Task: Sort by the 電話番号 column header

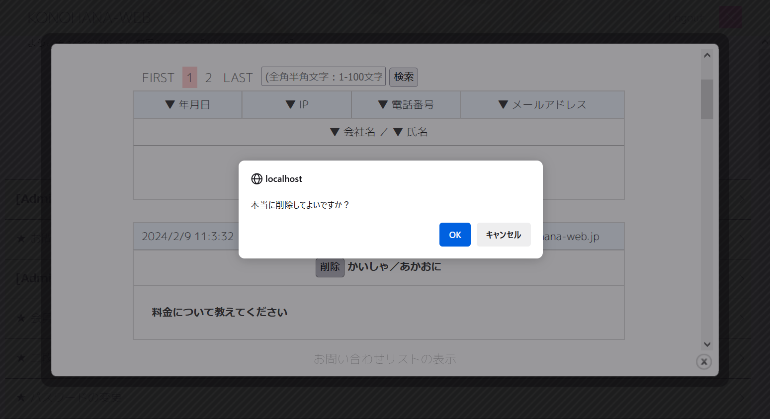Action: [x=406, y=104]
